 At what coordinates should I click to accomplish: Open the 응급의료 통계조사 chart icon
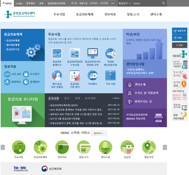[57, 53]
